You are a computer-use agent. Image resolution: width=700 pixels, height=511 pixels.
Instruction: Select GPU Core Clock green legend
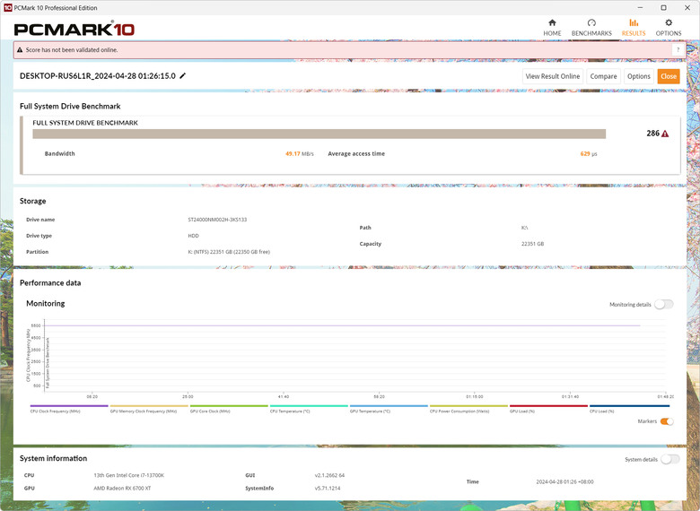pyautogui.click(x=229, y=406)
